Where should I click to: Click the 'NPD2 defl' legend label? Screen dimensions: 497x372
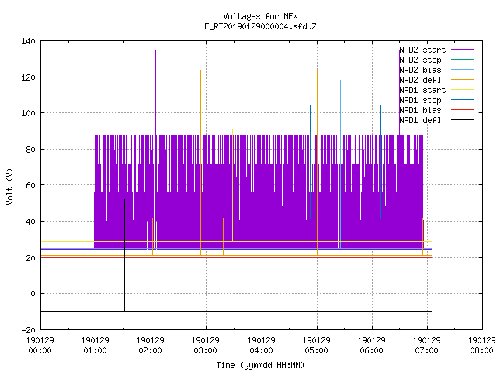[x=420, y=80]
